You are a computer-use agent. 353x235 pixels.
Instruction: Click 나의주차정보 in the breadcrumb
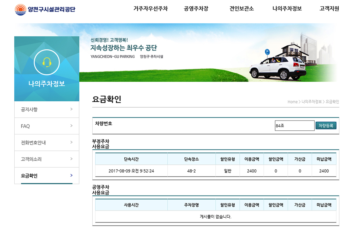tap(311, 102)
